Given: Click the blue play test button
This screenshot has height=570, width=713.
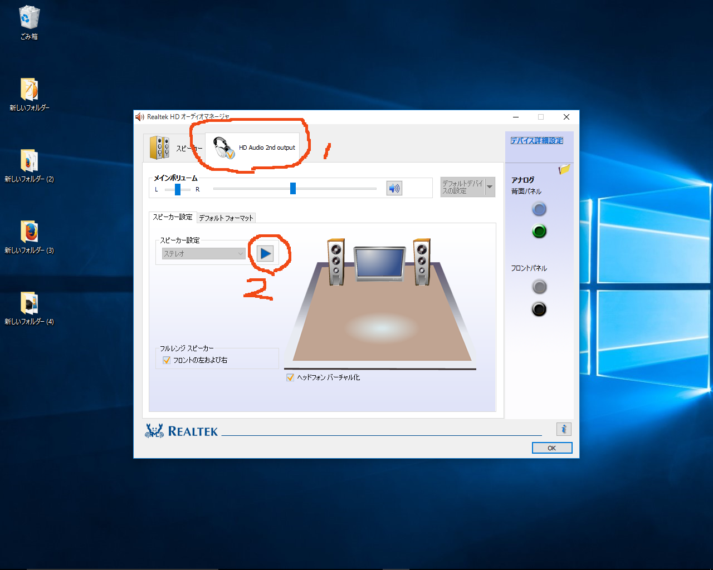Looking at the screenshot, I should [x=266, y=254].
